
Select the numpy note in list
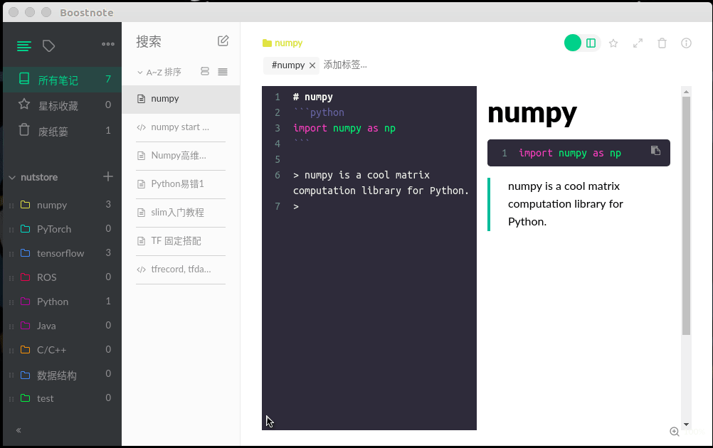(181, 99)
